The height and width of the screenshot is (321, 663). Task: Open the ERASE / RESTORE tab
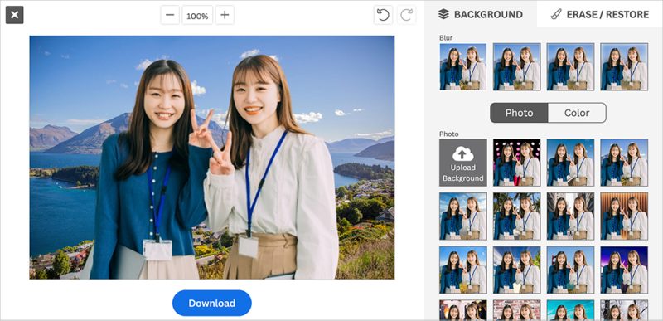[600, 14]
